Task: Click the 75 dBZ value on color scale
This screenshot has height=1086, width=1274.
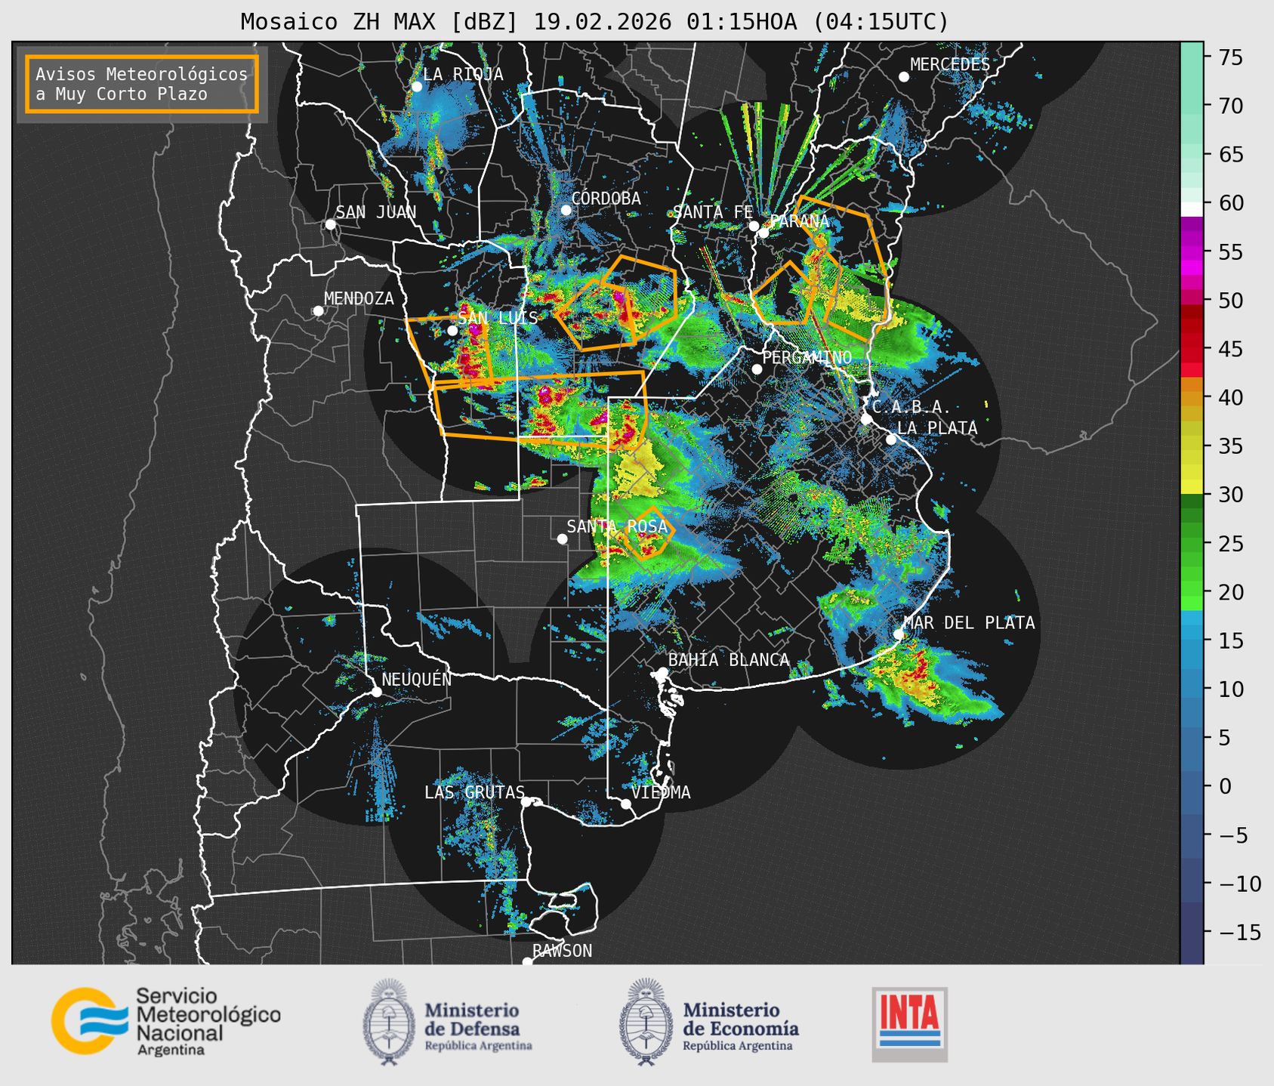Action: click(1230, 57)
